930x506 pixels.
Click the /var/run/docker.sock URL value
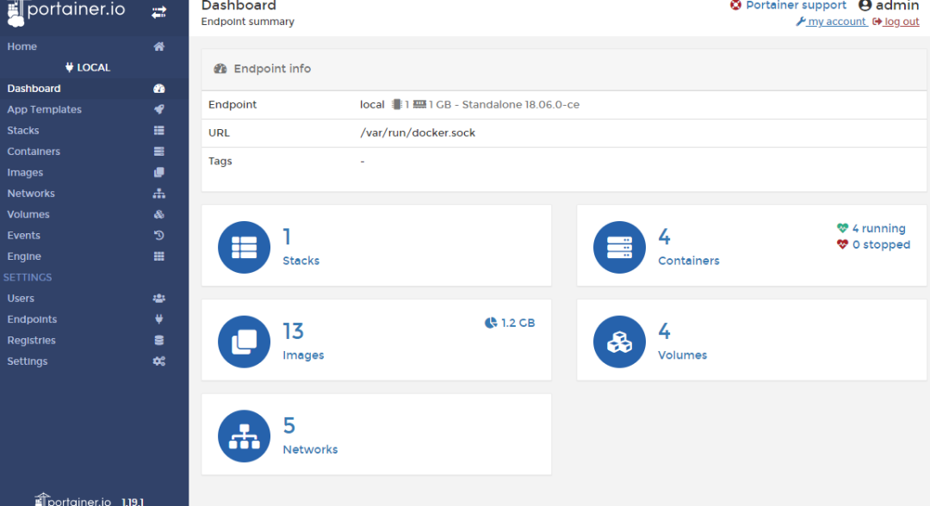pos(418,133)
